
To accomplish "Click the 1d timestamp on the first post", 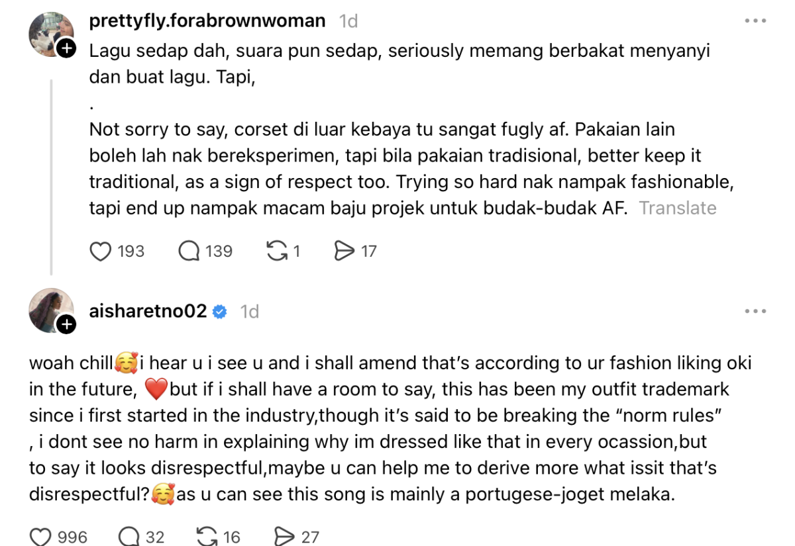I will point(348,21).
